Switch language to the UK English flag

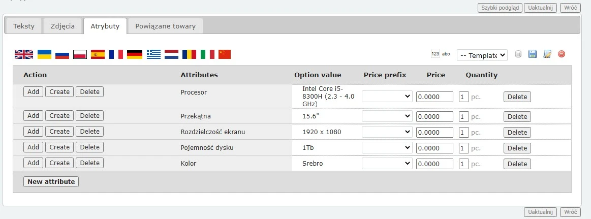coord(23,54)
